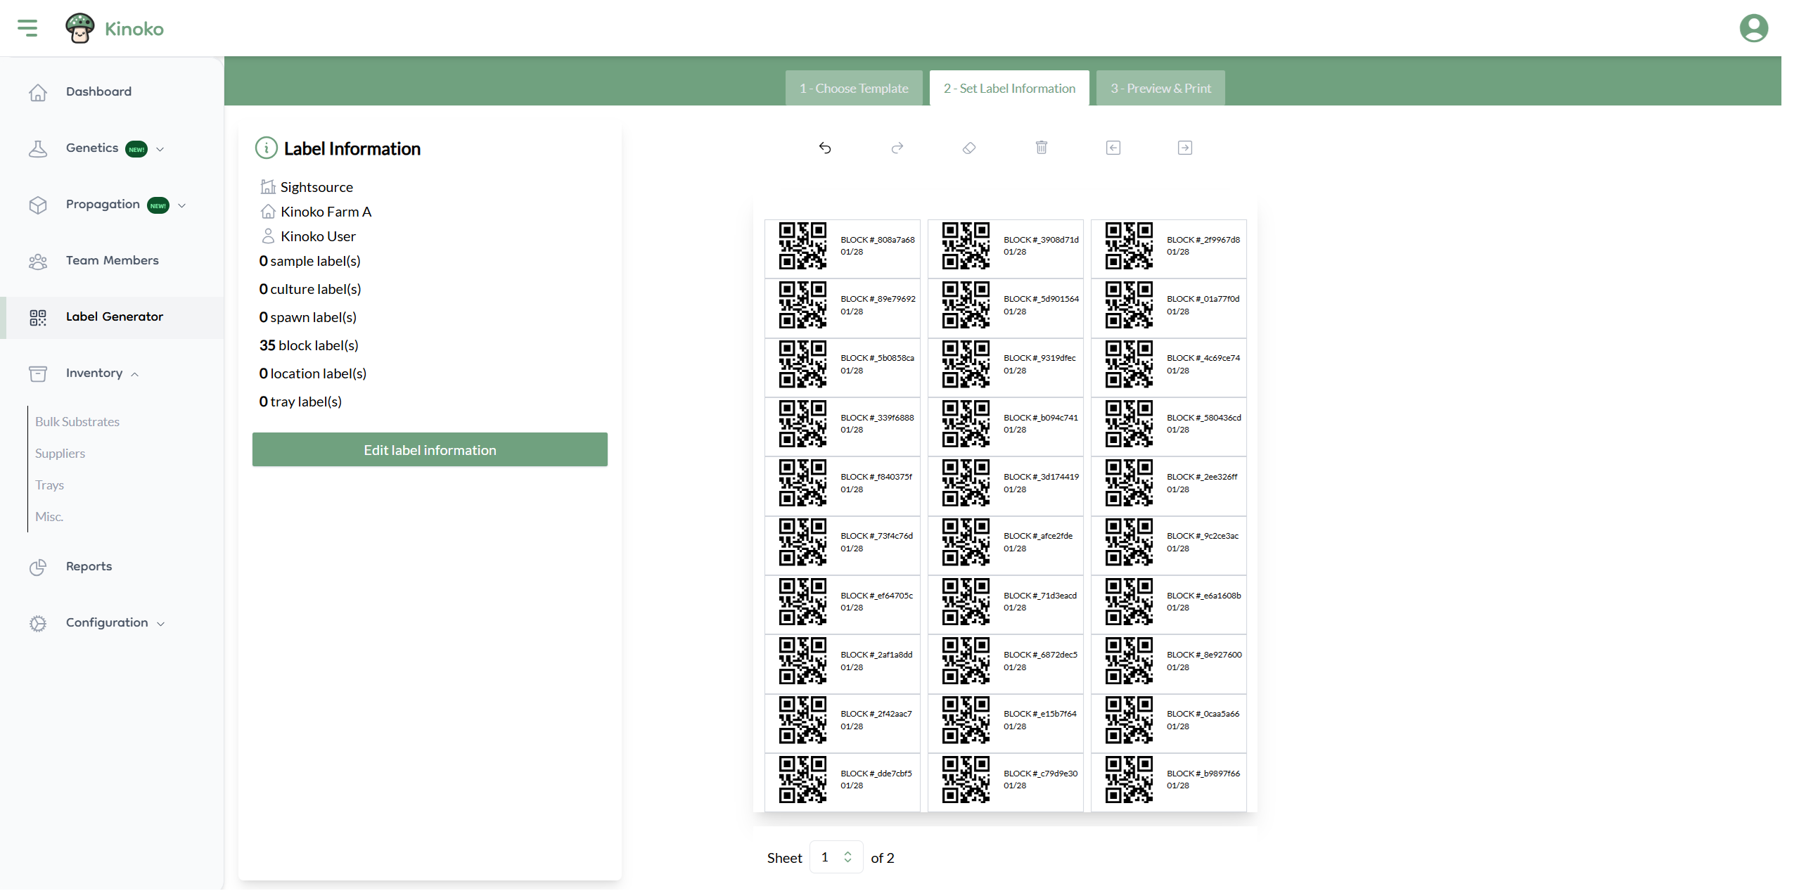The height and width of the screenshot is (891, 1799).
Task: Click the undo arrow icon
Action: [x=825, y=148]
